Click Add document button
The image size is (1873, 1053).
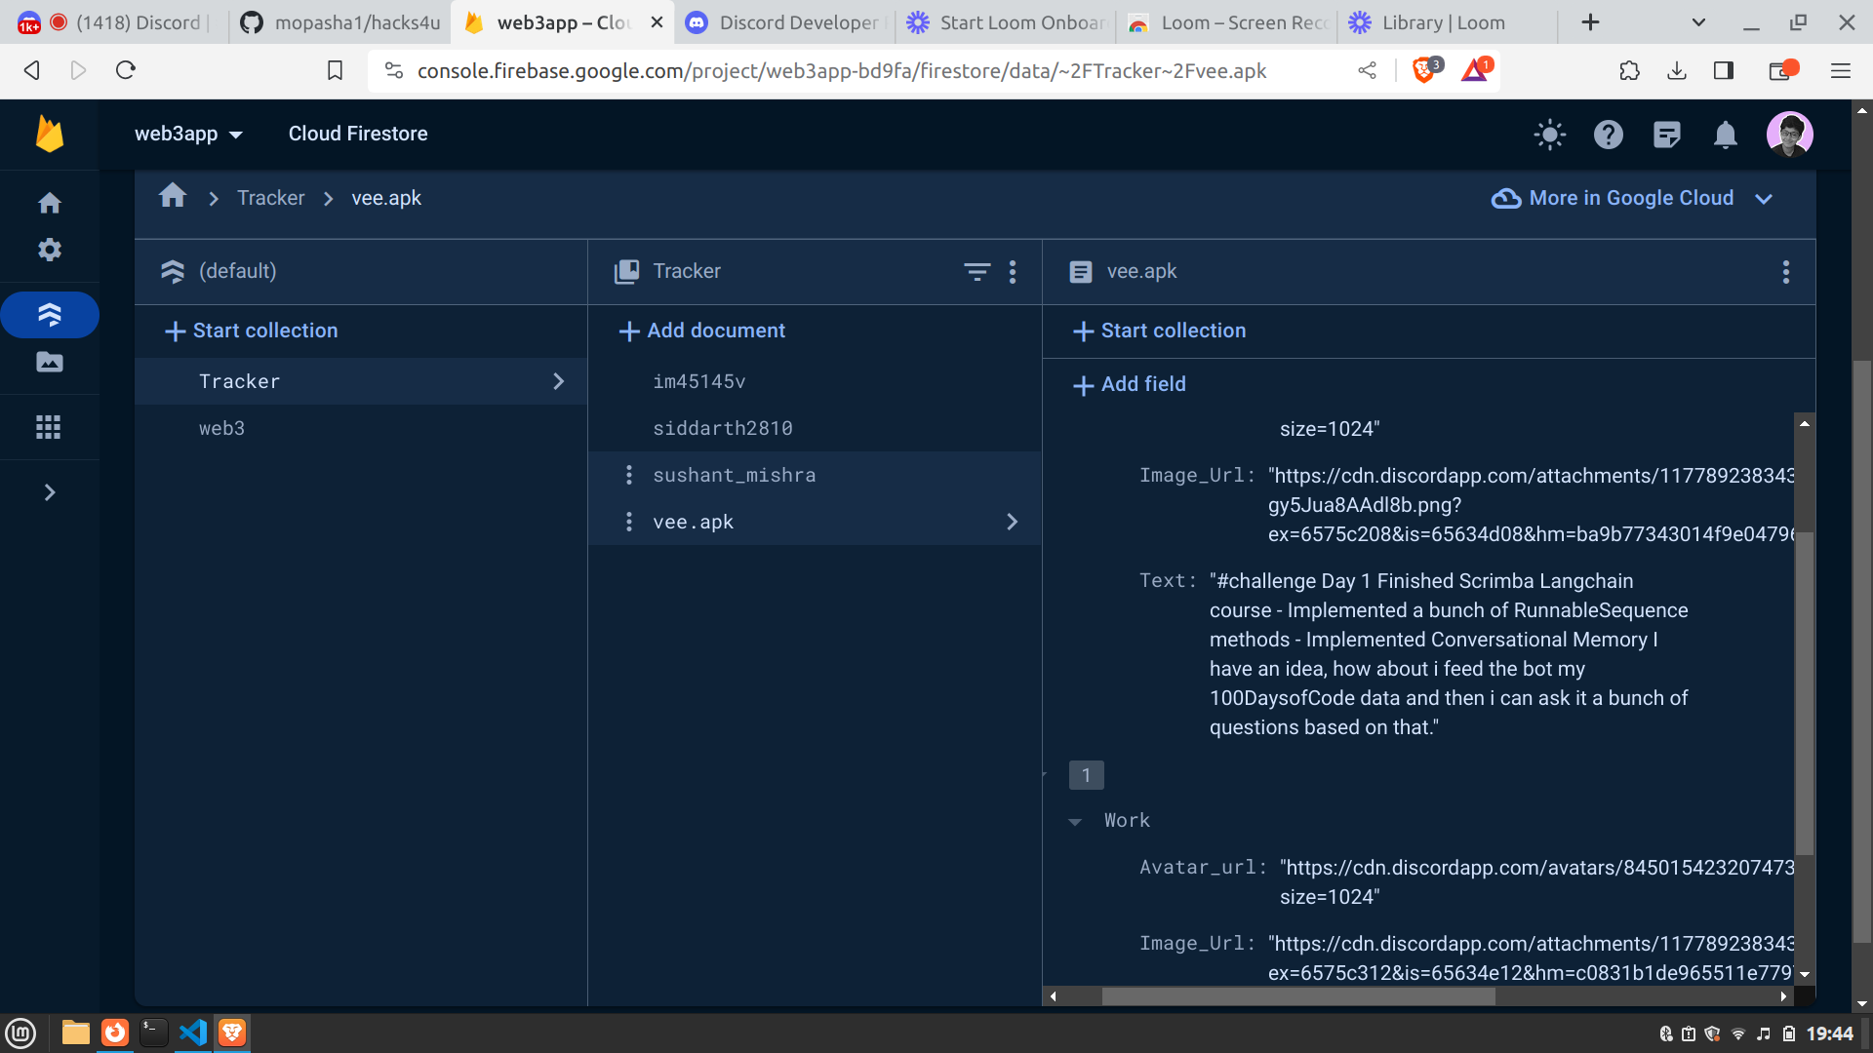pyautogui.click(x=702, y=331)
